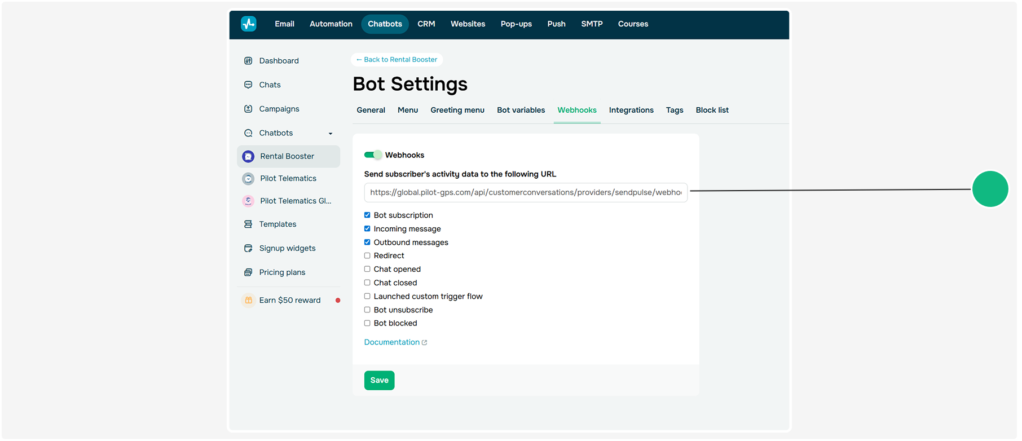Open the Chats sidebar icon
Viewport: 1022px width, 441px height.
[248, 85]
